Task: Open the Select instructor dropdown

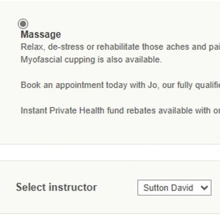Action: click(x=174, y=187)
